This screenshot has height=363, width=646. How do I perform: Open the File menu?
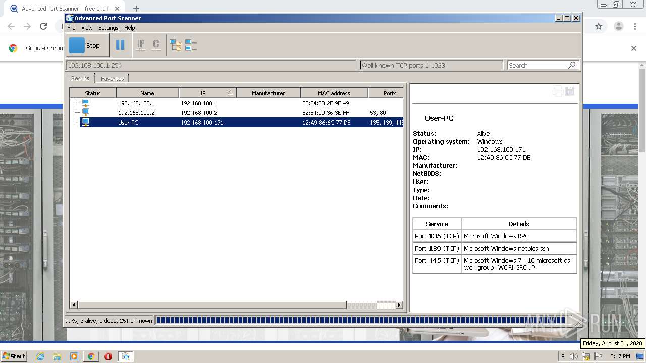71,28
